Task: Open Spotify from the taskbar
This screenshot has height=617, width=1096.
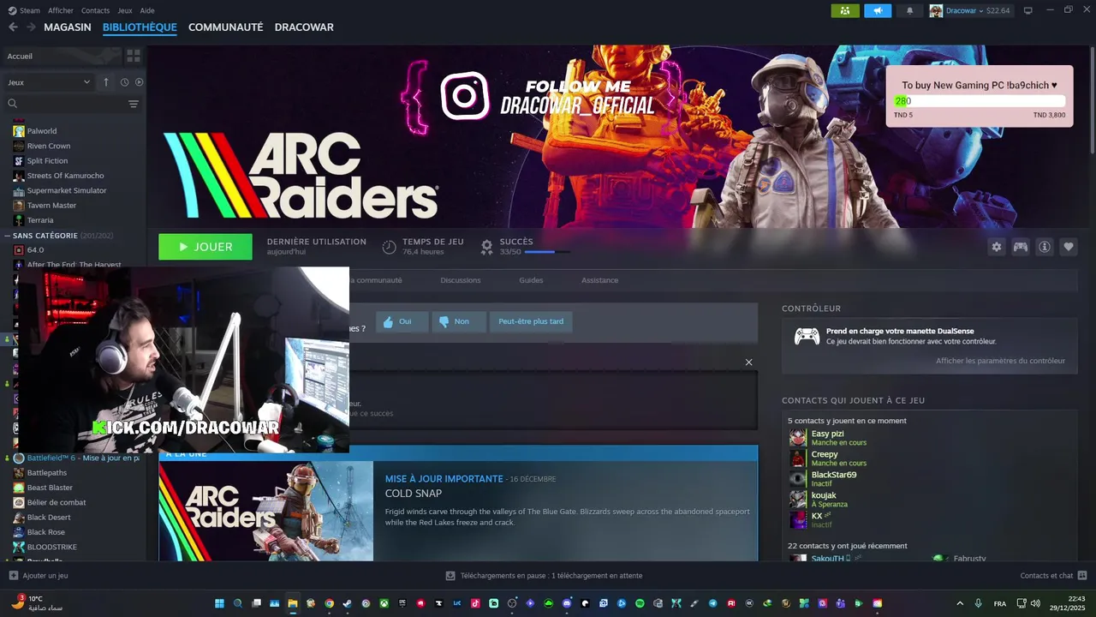Action: pyautogui.click(x=640, y=603)
